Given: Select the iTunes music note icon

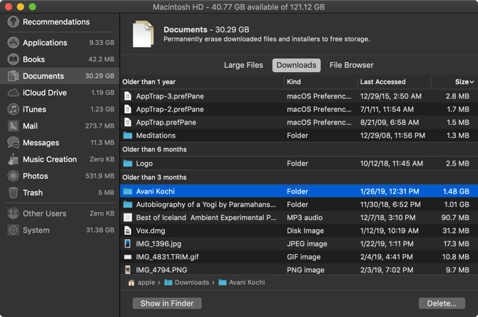Looking at the screenshot, I should pyautogui.click(x=13, y=109).
